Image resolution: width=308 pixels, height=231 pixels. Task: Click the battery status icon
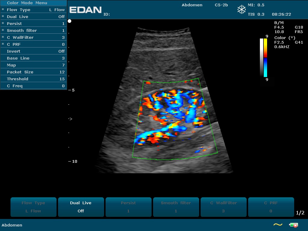[x=293, y=225]
